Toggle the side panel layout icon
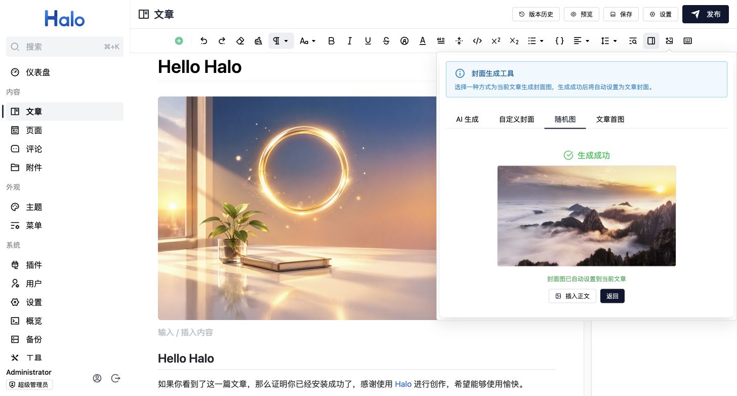The height and width of the screenshot is (396, 737). point(651,41)
